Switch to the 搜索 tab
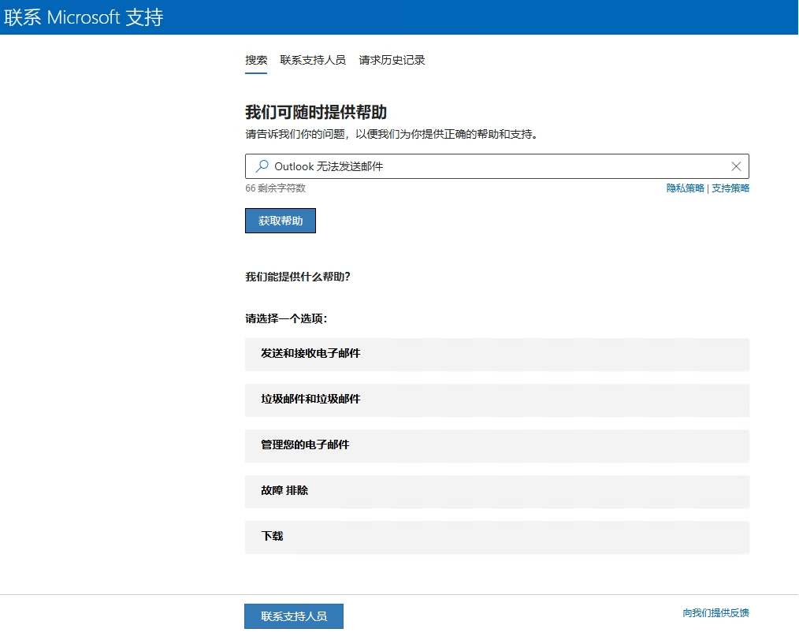This screenshot has height=636, width=799. 256,60
